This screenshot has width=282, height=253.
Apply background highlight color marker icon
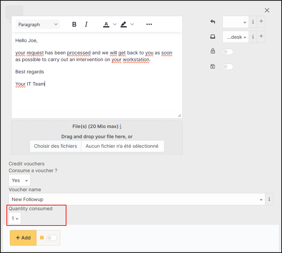click(123, 24)
